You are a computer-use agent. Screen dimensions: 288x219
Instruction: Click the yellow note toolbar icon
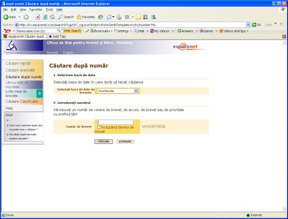coord(139,17)
